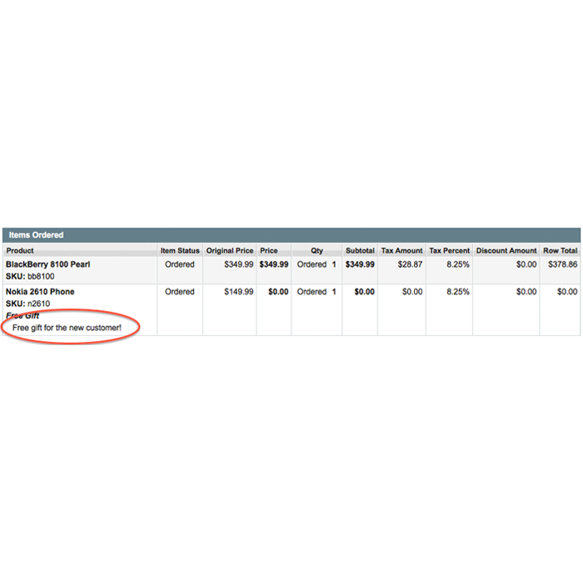Image resolution: width=583 pixels, height=567 pixels.
Task: Click the Subtotal column header
Action: coord(360,250)
